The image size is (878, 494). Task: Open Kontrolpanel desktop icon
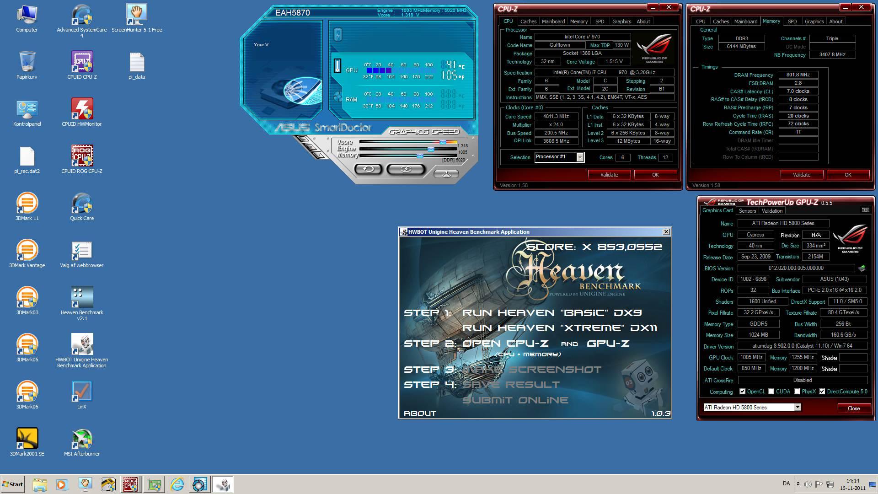pos(27,113)
